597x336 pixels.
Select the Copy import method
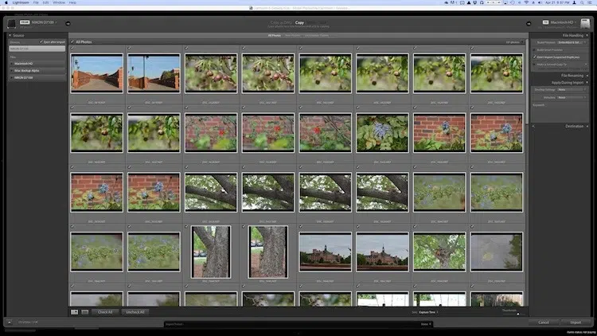pyautogui.click(x=299, y=22)
